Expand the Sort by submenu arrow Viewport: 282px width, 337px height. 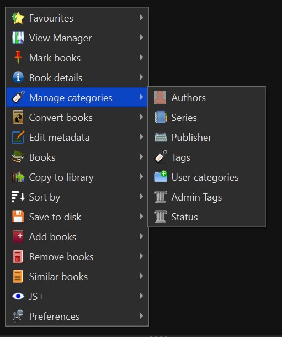pos(141,197)
